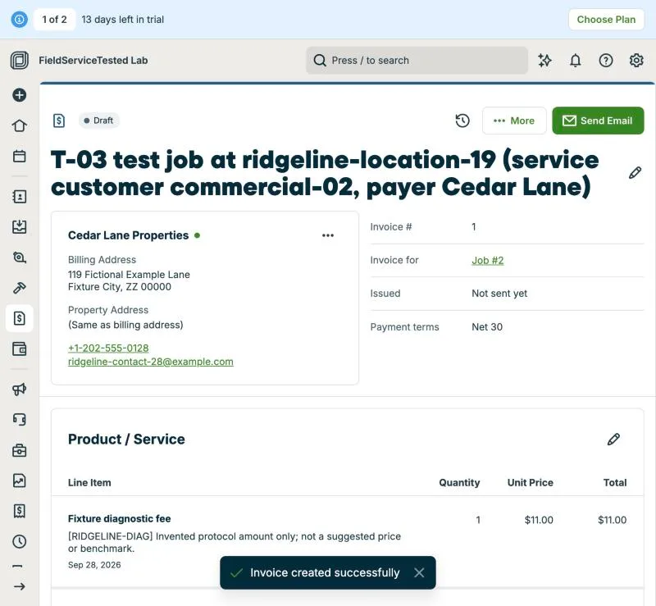Click the 'Not sent yet' issued value
This screenshot has width=656, height=606.
click(499, 294)
